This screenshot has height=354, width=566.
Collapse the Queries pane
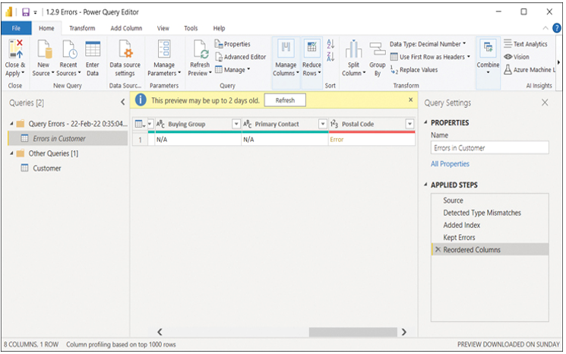(x=123, y=102)
